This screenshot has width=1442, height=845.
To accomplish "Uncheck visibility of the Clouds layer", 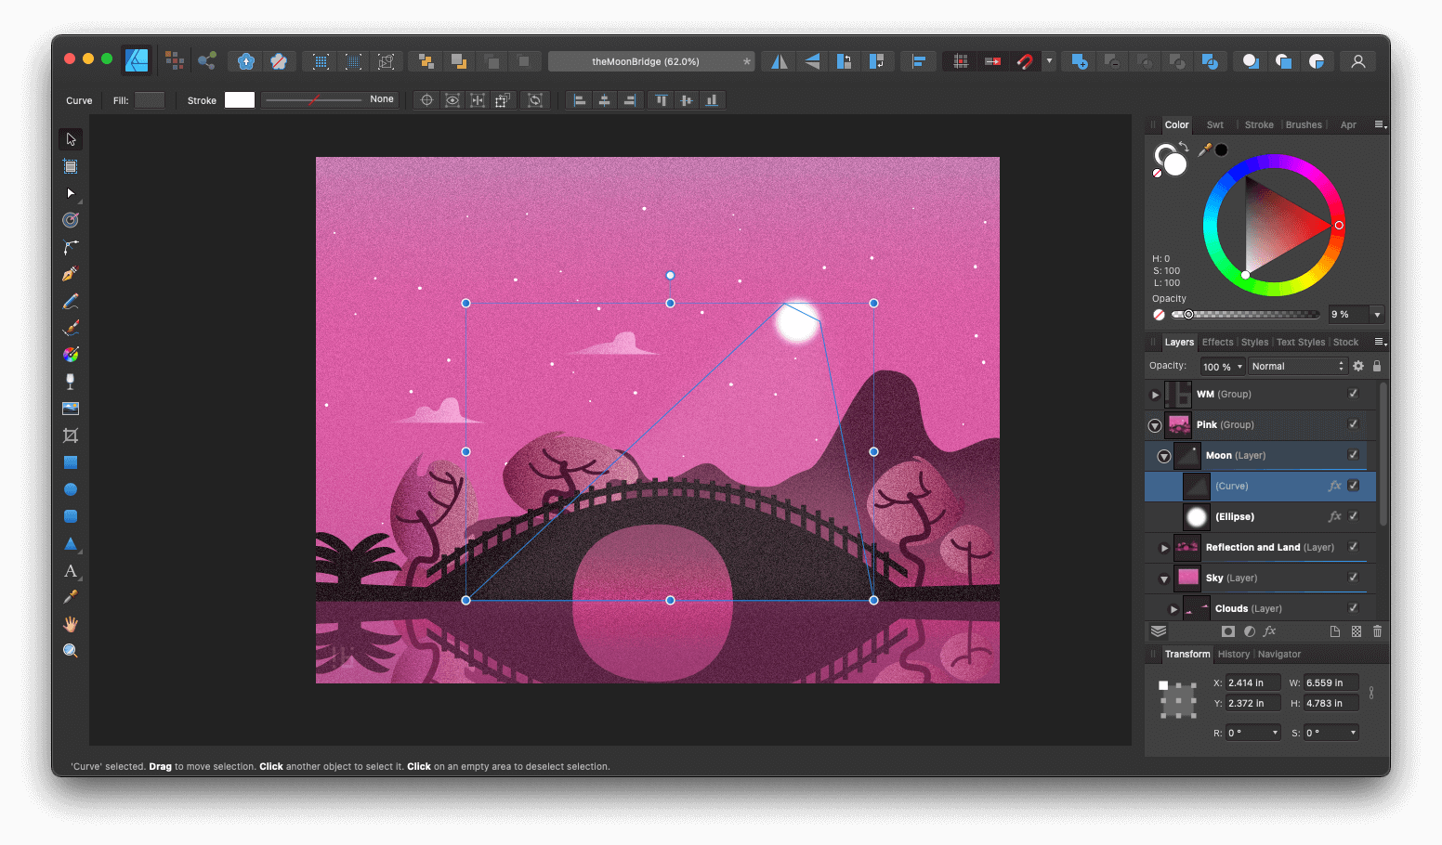I will [1355, 607].
